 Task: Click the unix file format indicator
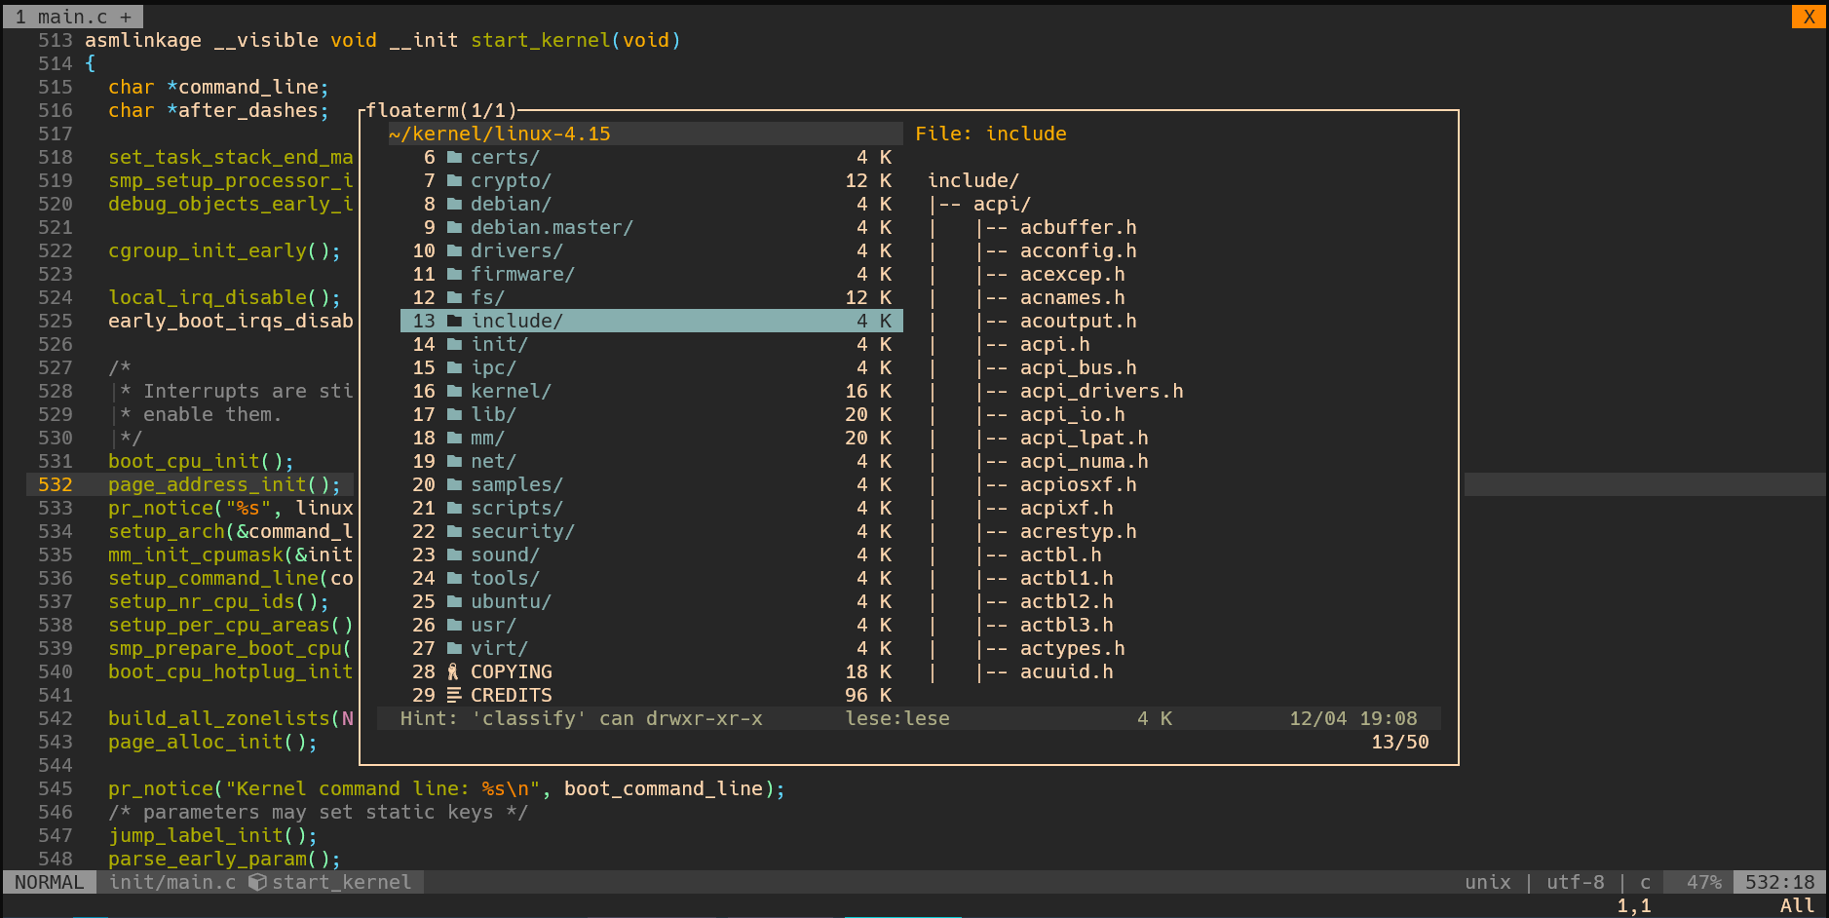[1487, 882]
